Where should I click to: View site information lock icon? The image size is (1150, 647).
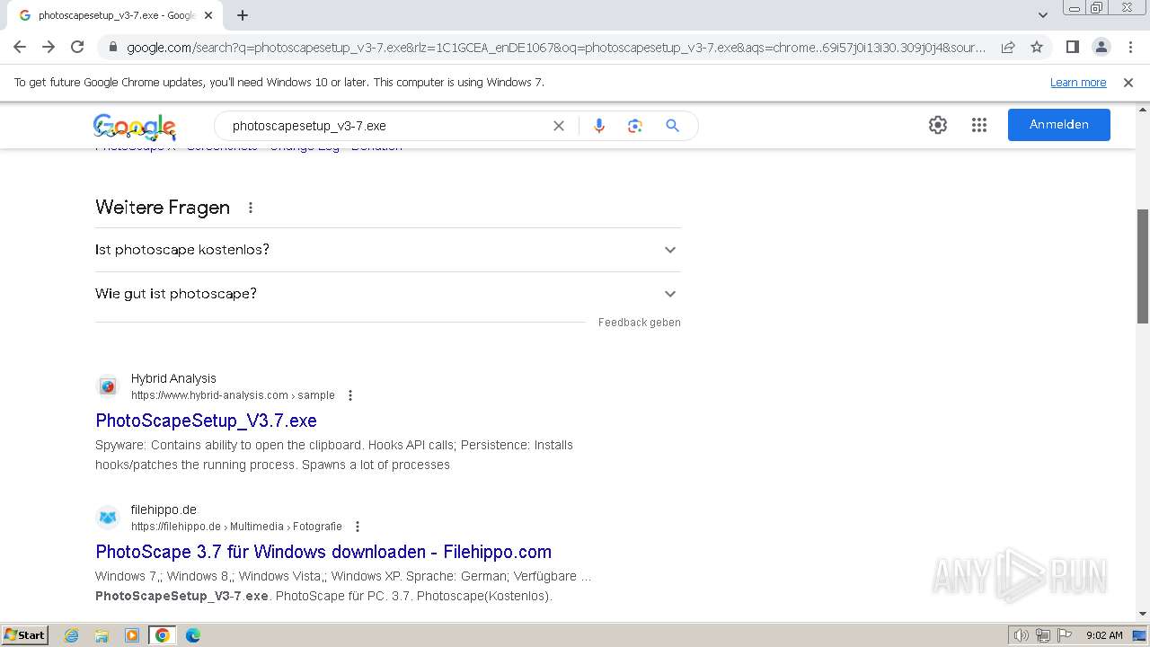(x=113, y=48)
